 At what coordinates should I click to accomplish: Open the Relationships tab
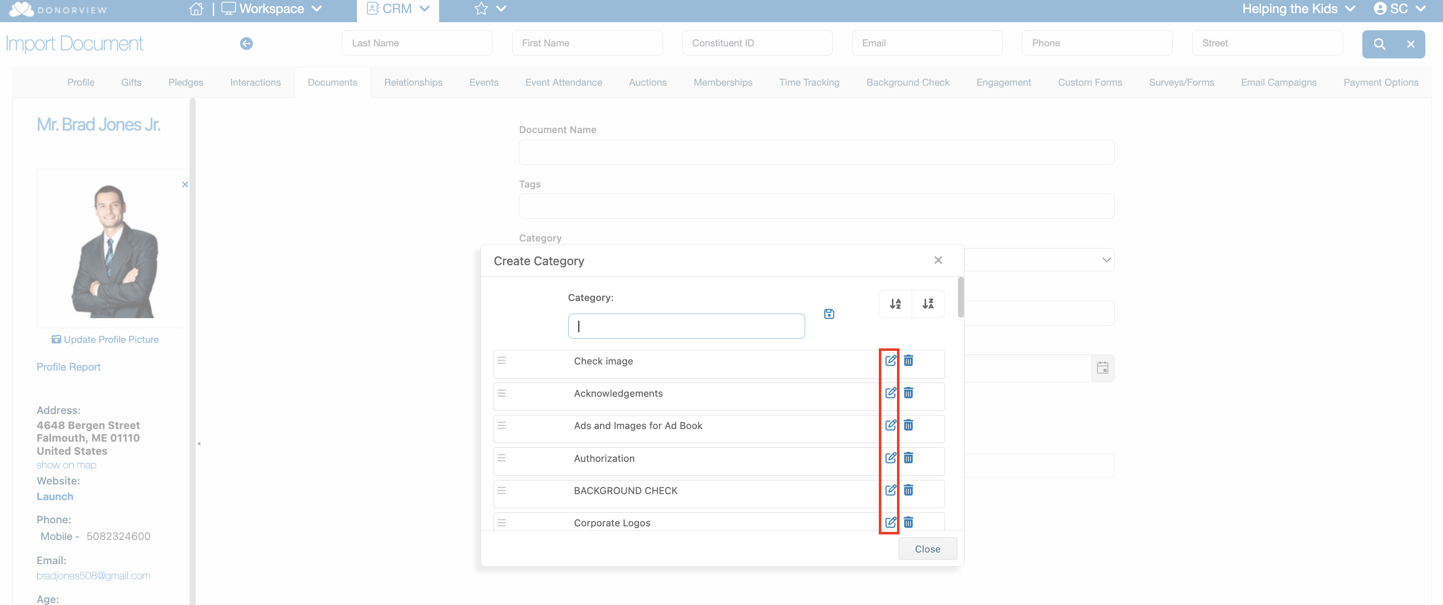[413, 82]
